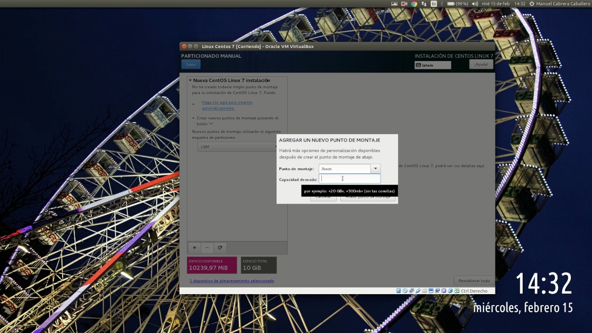
Task: Click the 'PARTICIONADO MANUAL' title
Action: [211, 56]
